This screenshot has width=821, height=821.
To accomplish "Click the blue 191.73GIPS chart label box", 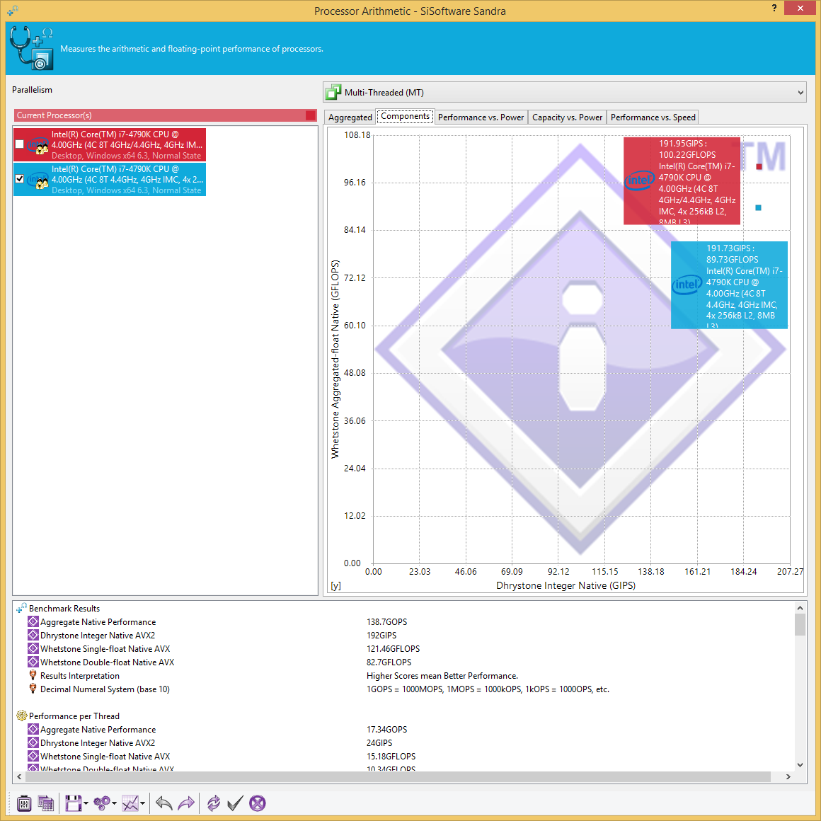I will (x=729, y=285).
